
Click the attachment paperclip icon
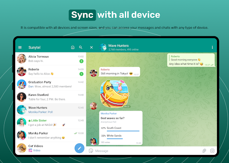[204, 151]
